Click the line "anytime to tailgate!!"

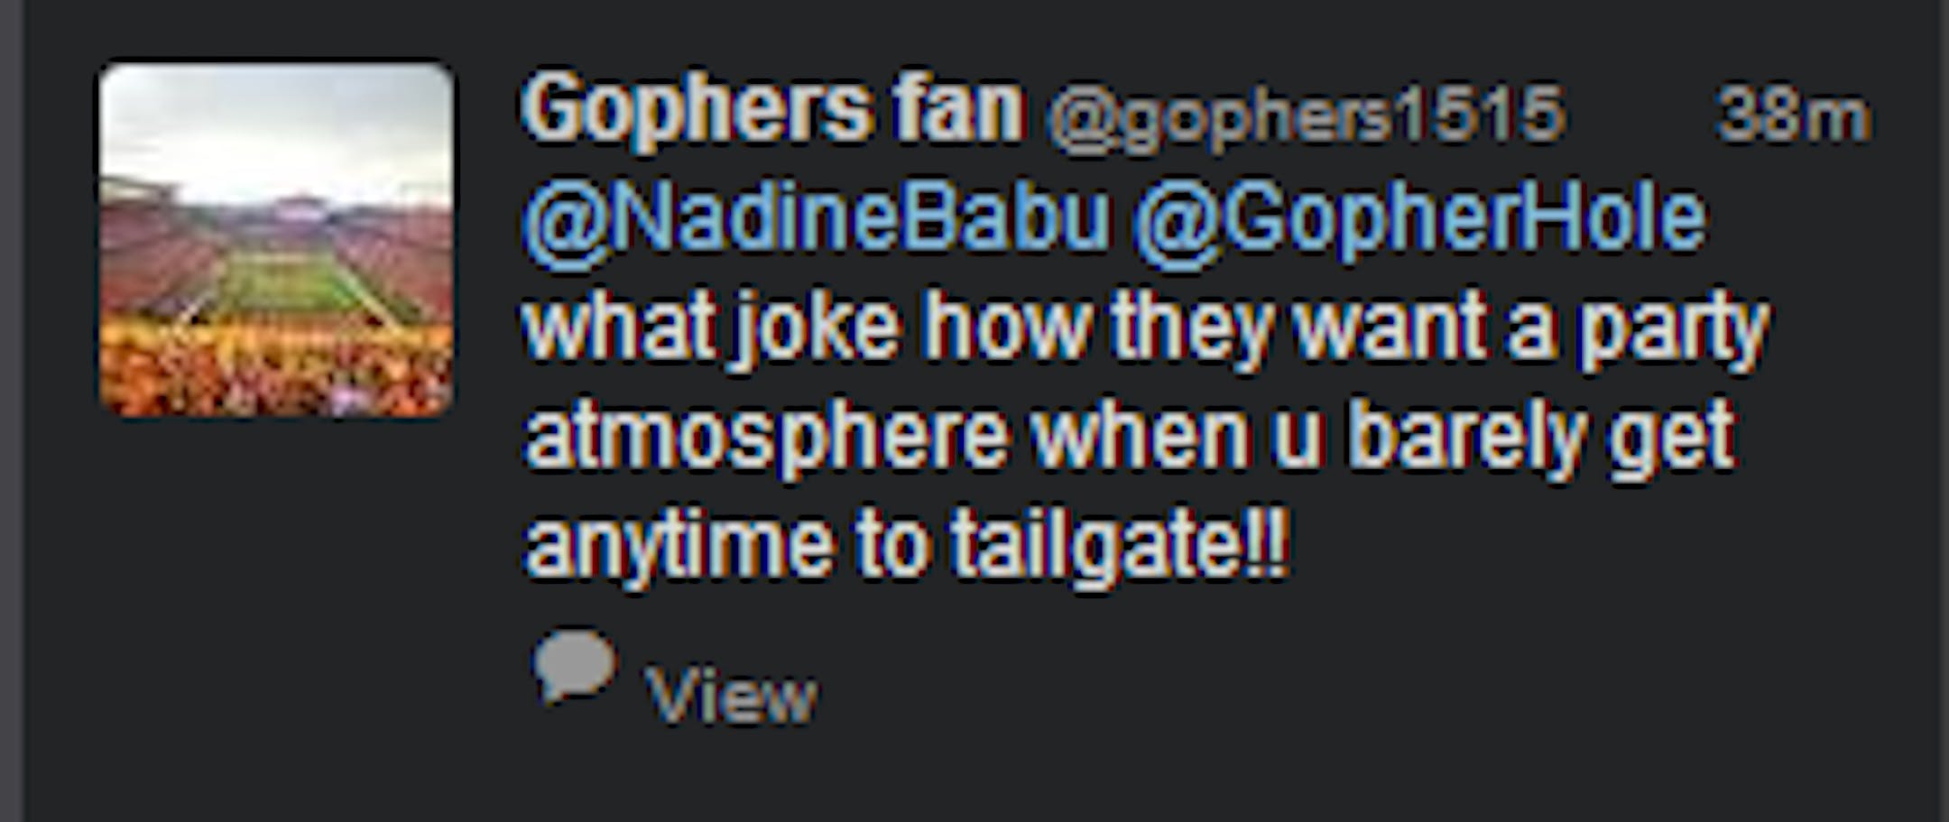(906, 546)
